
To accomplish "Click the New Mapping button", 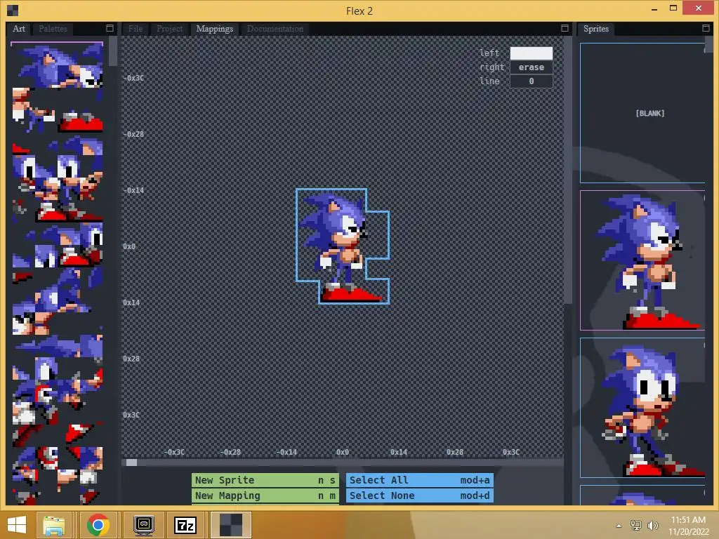I will click(x=265, y=495).
